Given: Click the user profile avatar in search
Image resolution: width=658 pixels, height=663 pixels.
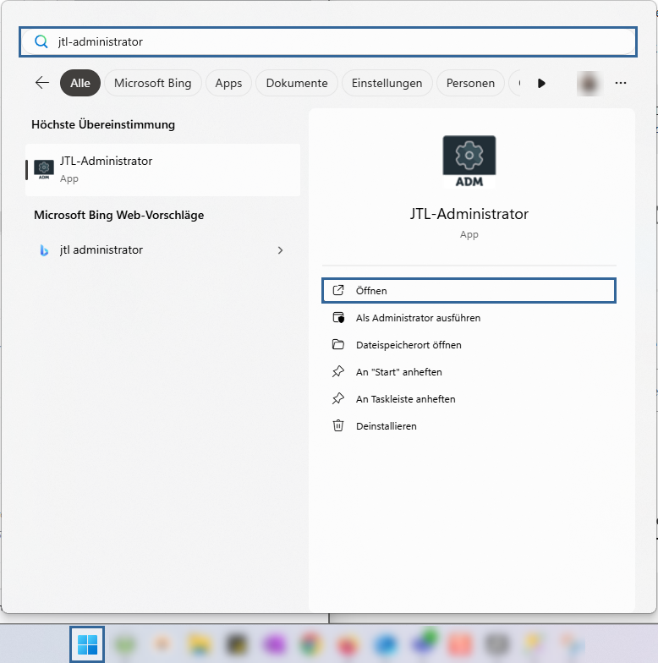Looking at the screenshot, I should pyautogui.click(x=589, y=83).
